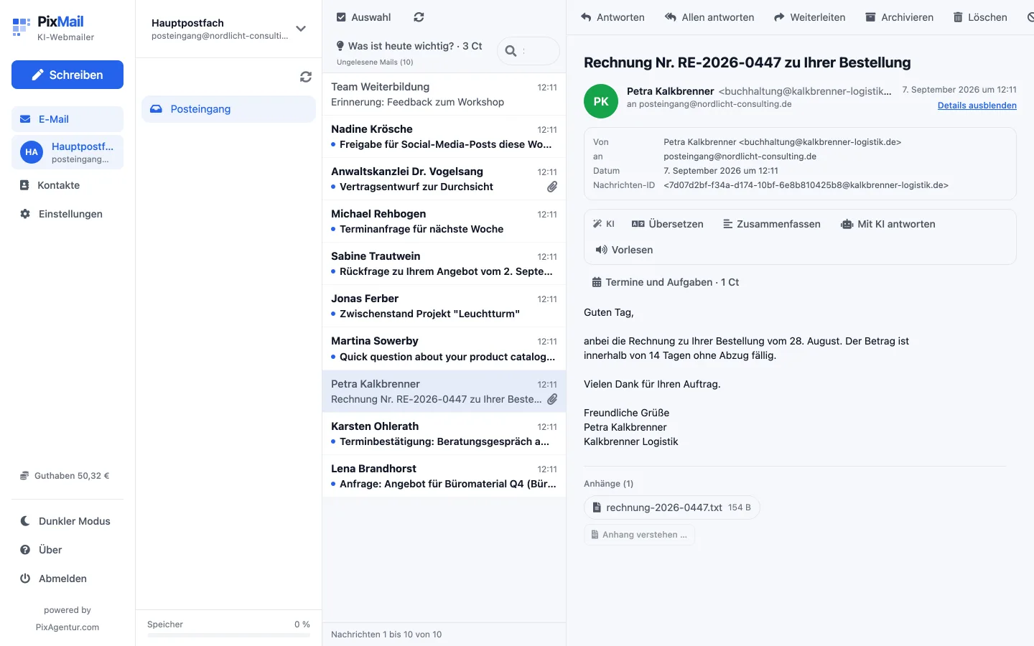Click Zusammenfassen to summarize mail

pos(772,224)
